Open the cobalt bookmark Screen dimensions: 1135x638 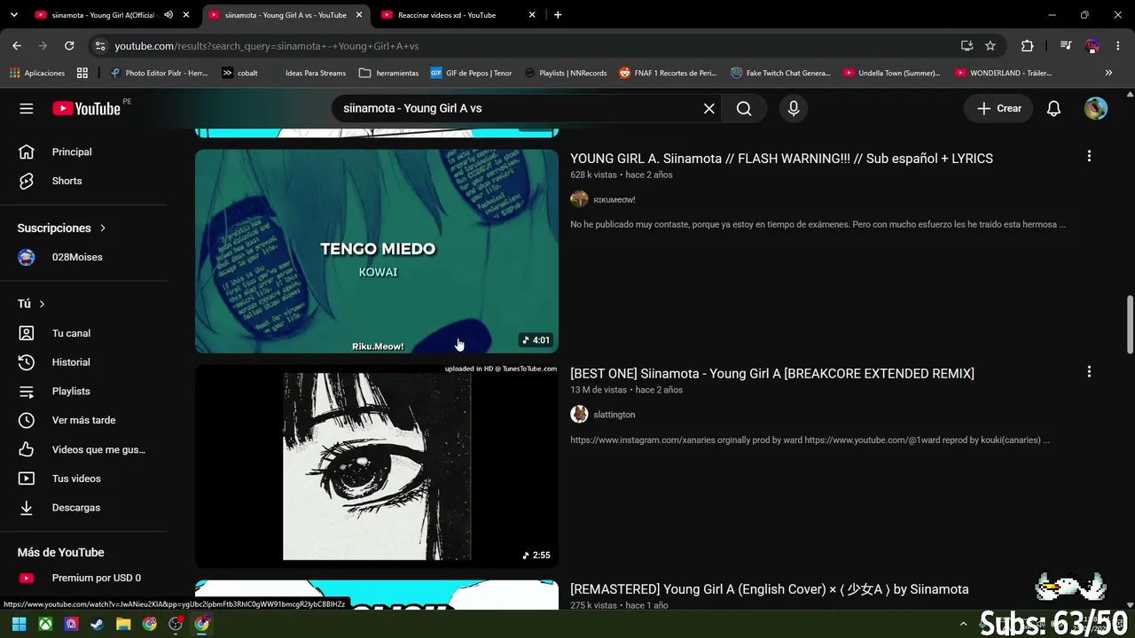point(239,73)
